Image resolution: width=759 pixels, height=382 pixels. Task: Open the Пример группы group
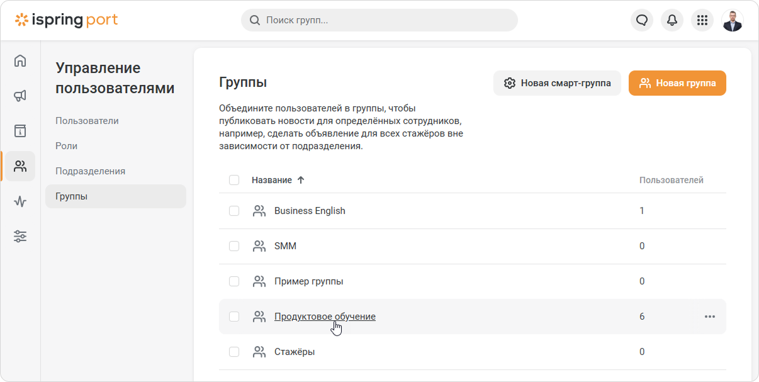(x=309, y=281)
